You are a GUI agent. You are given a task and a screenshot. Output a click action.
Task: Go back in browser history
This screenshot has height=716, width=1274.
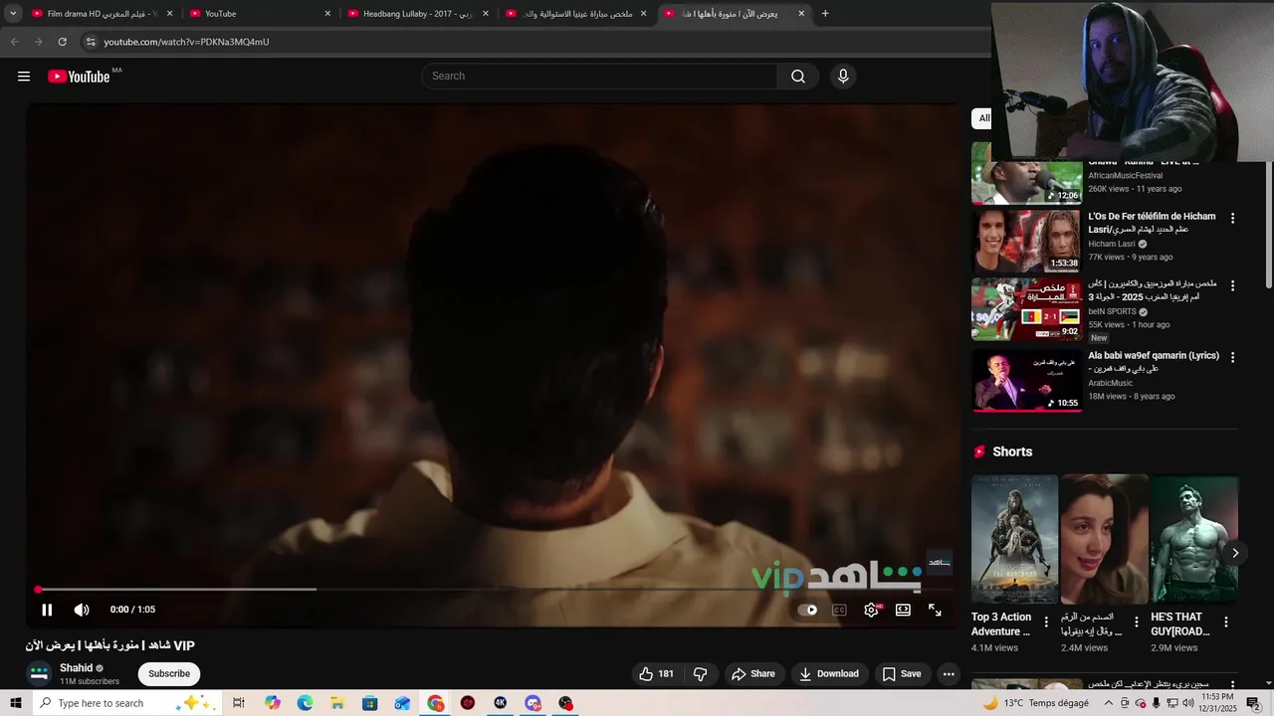click(x=14, y=42)
